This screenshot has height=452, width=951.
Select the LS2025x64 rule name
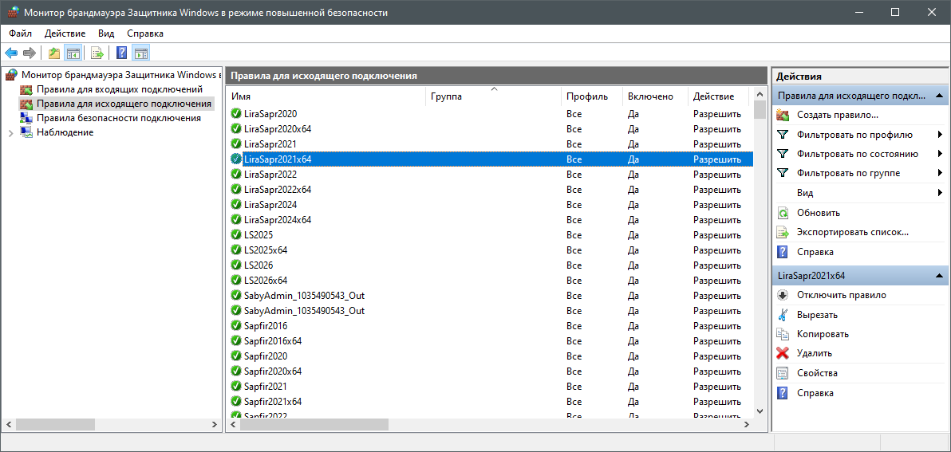pos(266,250)
